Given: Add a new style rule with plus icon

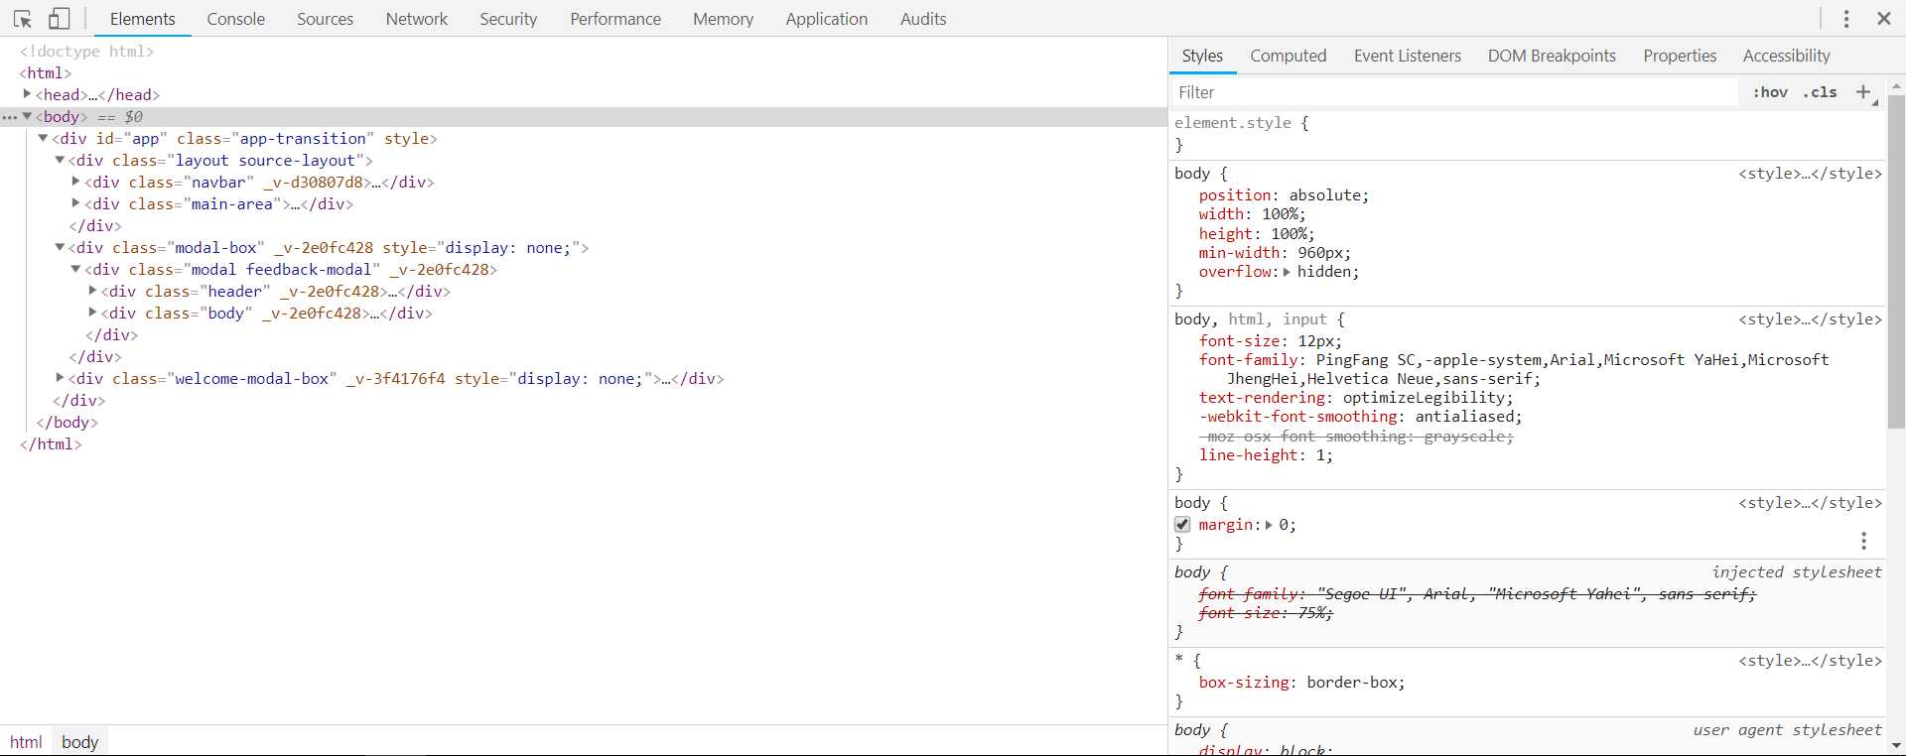Looking at the screenshot, I should [x=1863, y=92].
